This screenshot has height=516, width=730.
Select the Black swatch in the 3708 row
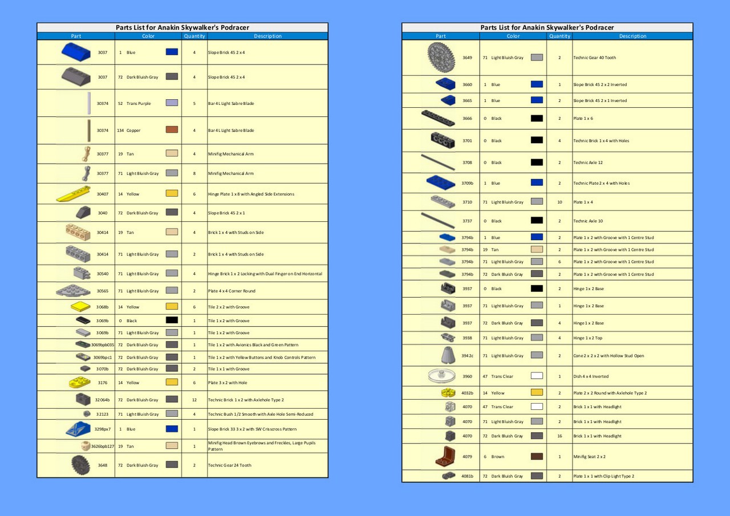[537, 162]
